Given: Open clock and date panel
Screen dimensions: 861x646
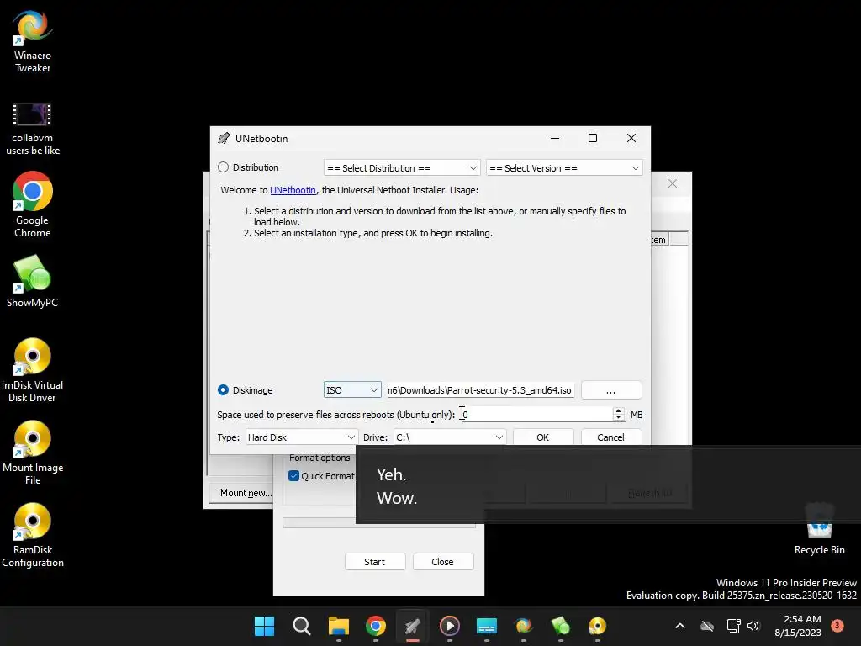Looking at the screenshot, I should 799,626.
